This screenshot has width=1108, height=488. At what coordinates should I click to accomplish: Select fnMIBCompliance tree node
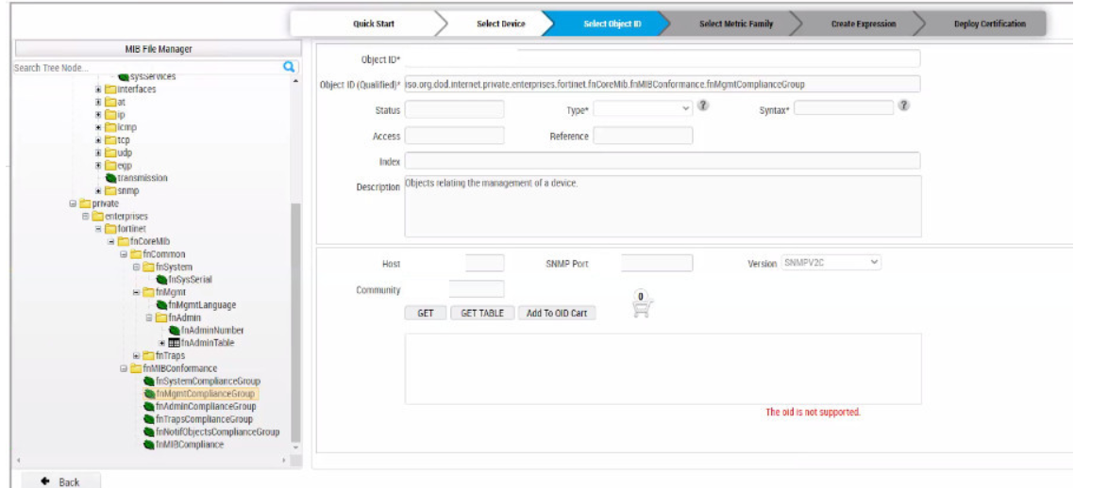tap(190, 445)
